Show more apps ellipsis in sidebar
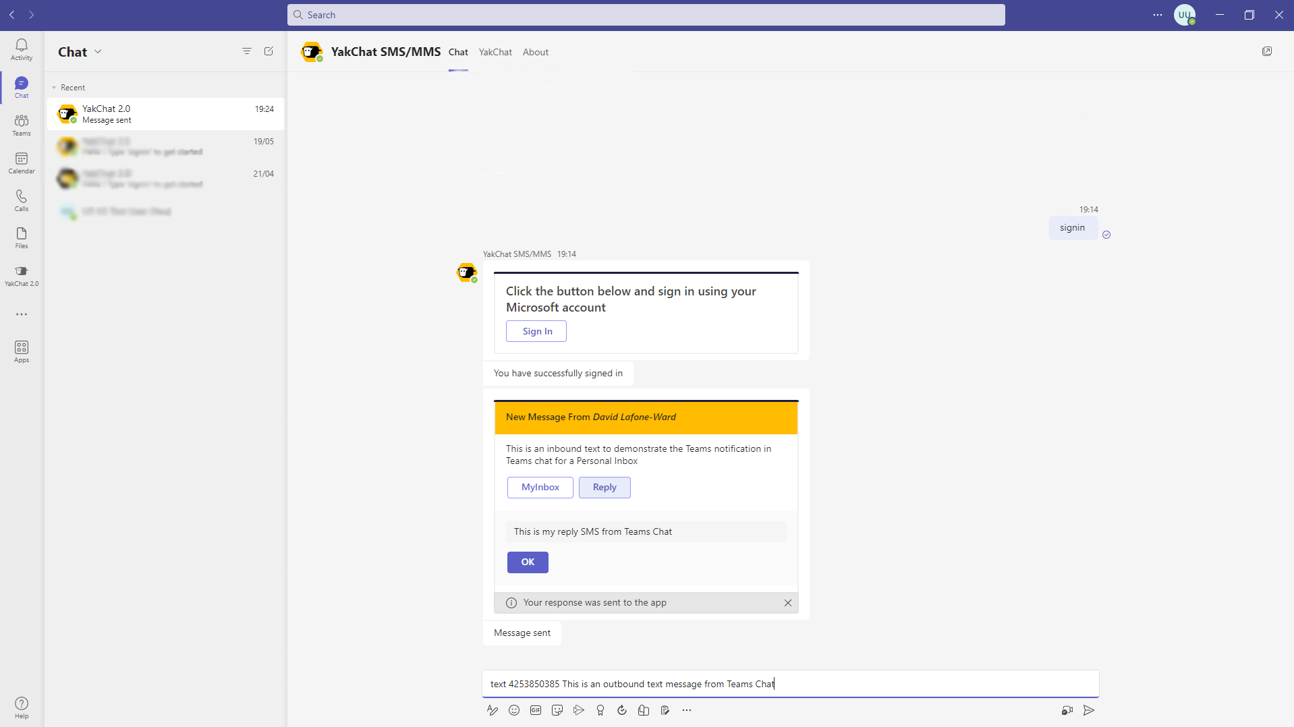Screen dimensions: 1294x727 click(x=22, y=314)
